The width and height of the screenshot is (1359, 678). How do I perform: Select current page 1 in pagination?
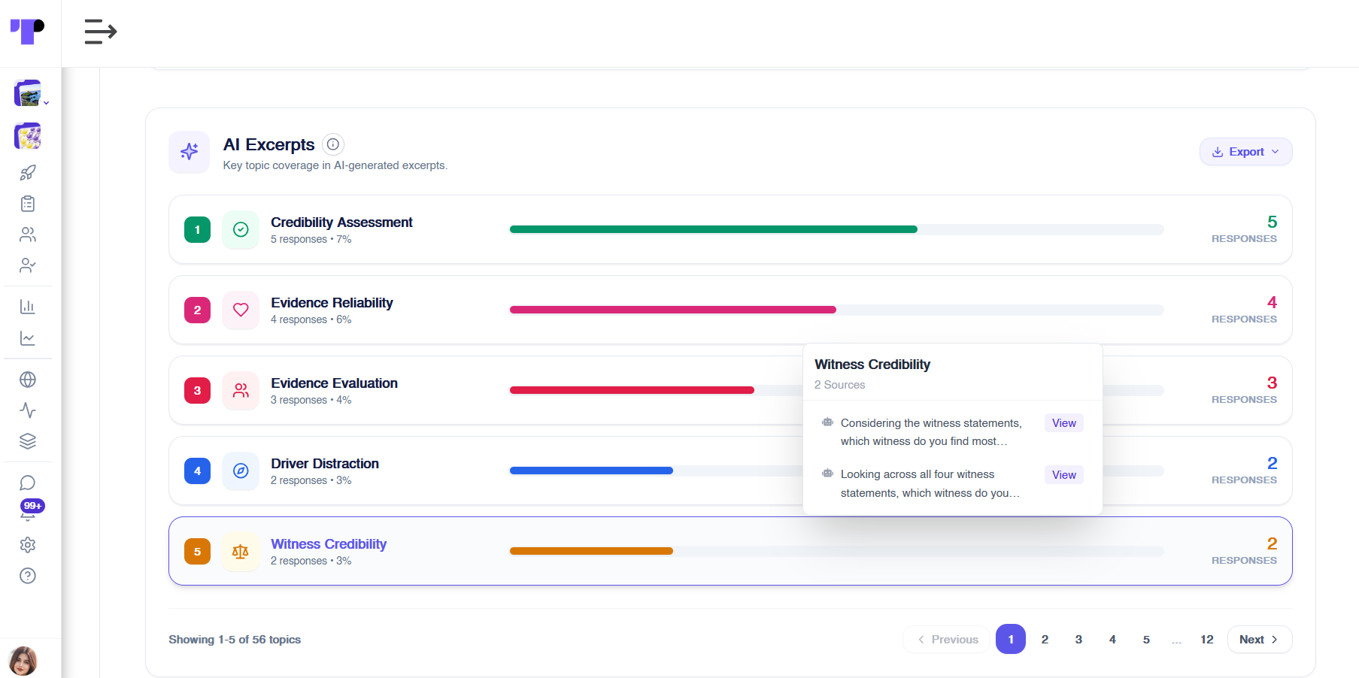click(x=1011, y=640)
